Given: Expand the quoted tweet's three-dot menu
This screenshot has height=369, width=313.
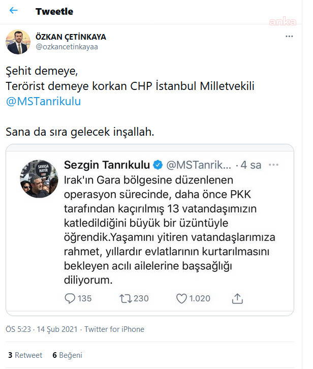Looking at the screenshot, I should (274, 165).
